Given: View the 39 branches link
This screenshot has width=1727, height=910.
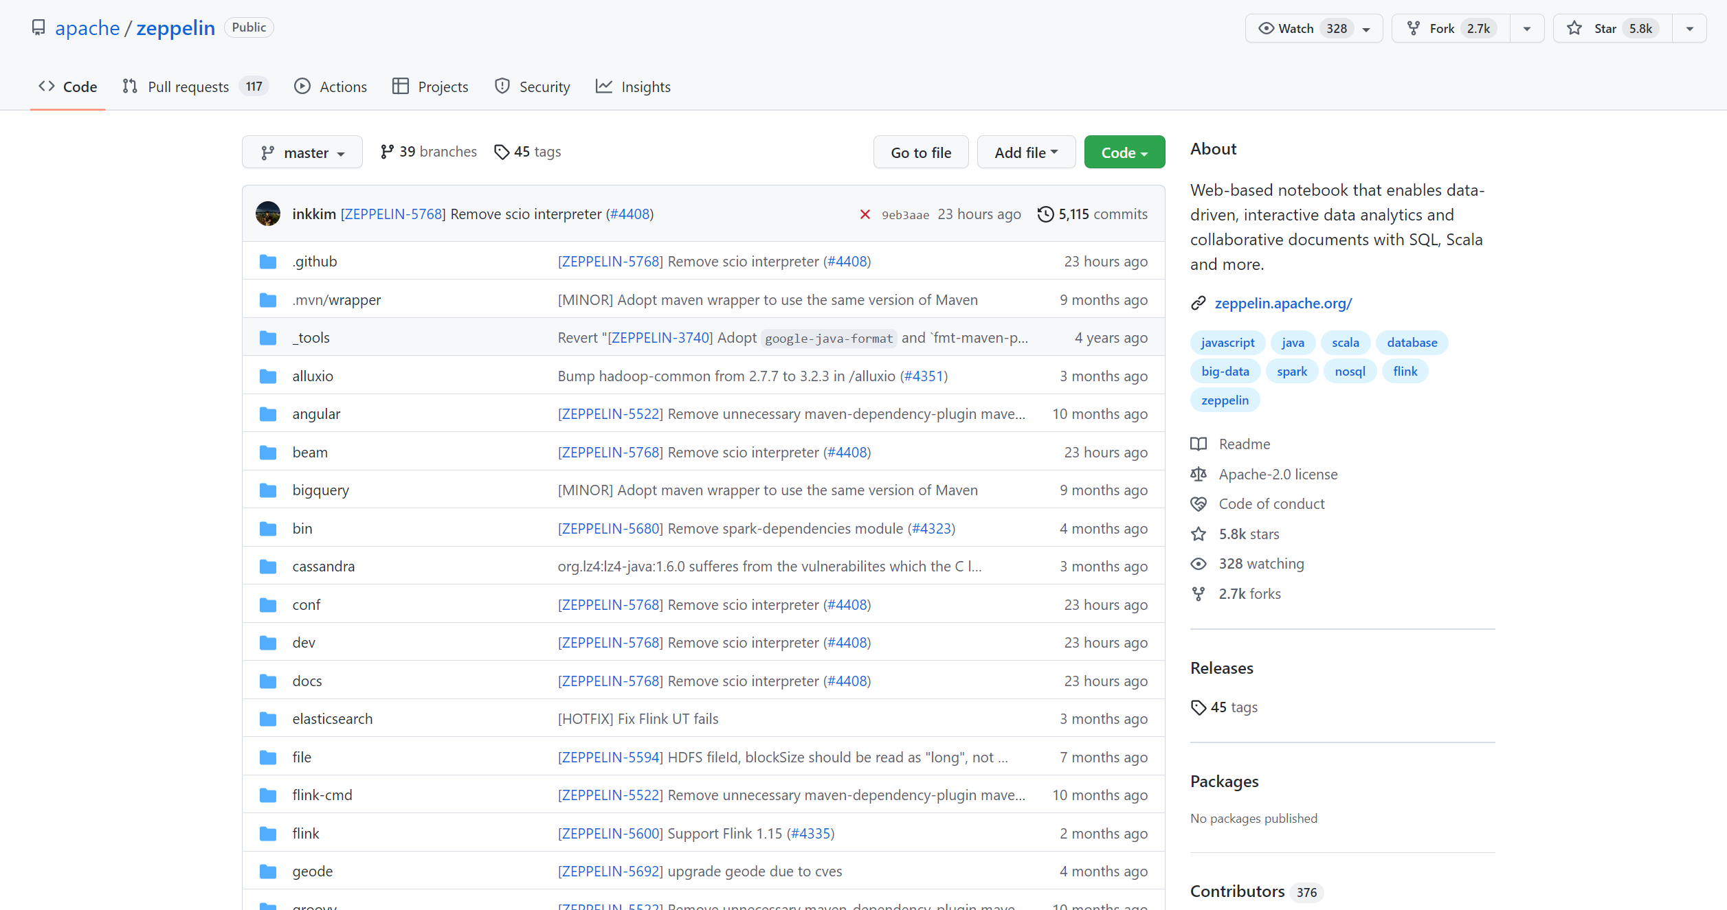Looking at the screenshot, I should pos(428,152).
